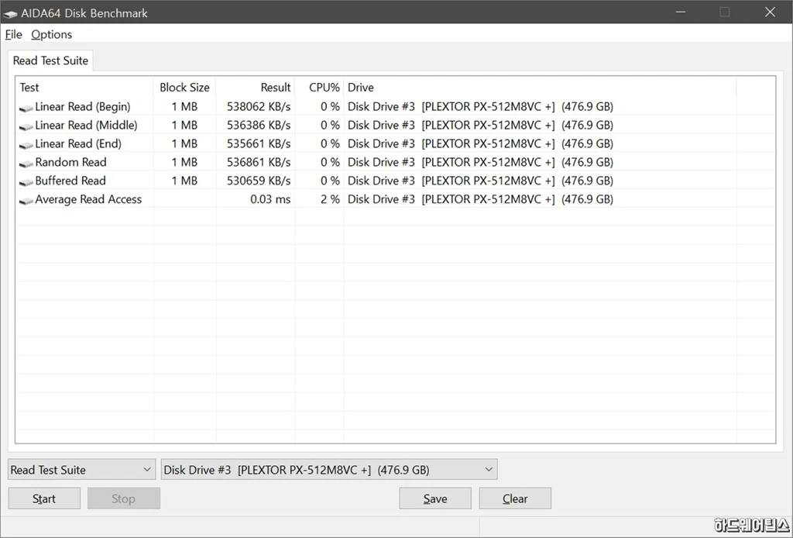Open the Read Test Suite dropdown
Screen dimensions: 793x538
point(81,470)
